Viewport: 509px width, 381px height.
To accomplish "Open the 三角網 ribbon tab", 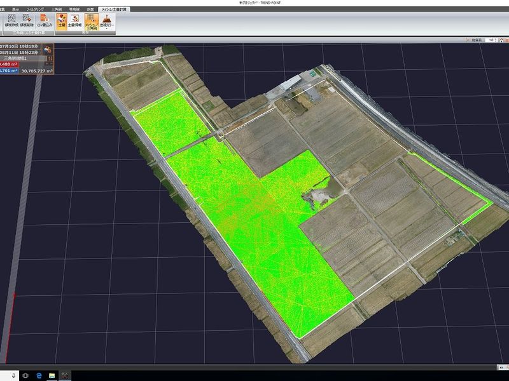I will pyautogui.click(x=57, y=9).
